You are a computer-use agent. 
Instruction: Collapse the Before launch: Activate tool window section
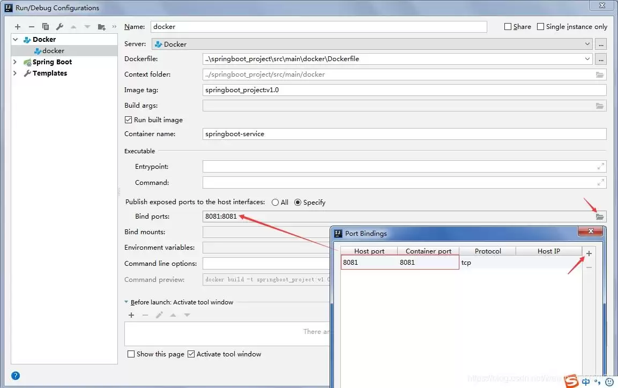point(126,302)
